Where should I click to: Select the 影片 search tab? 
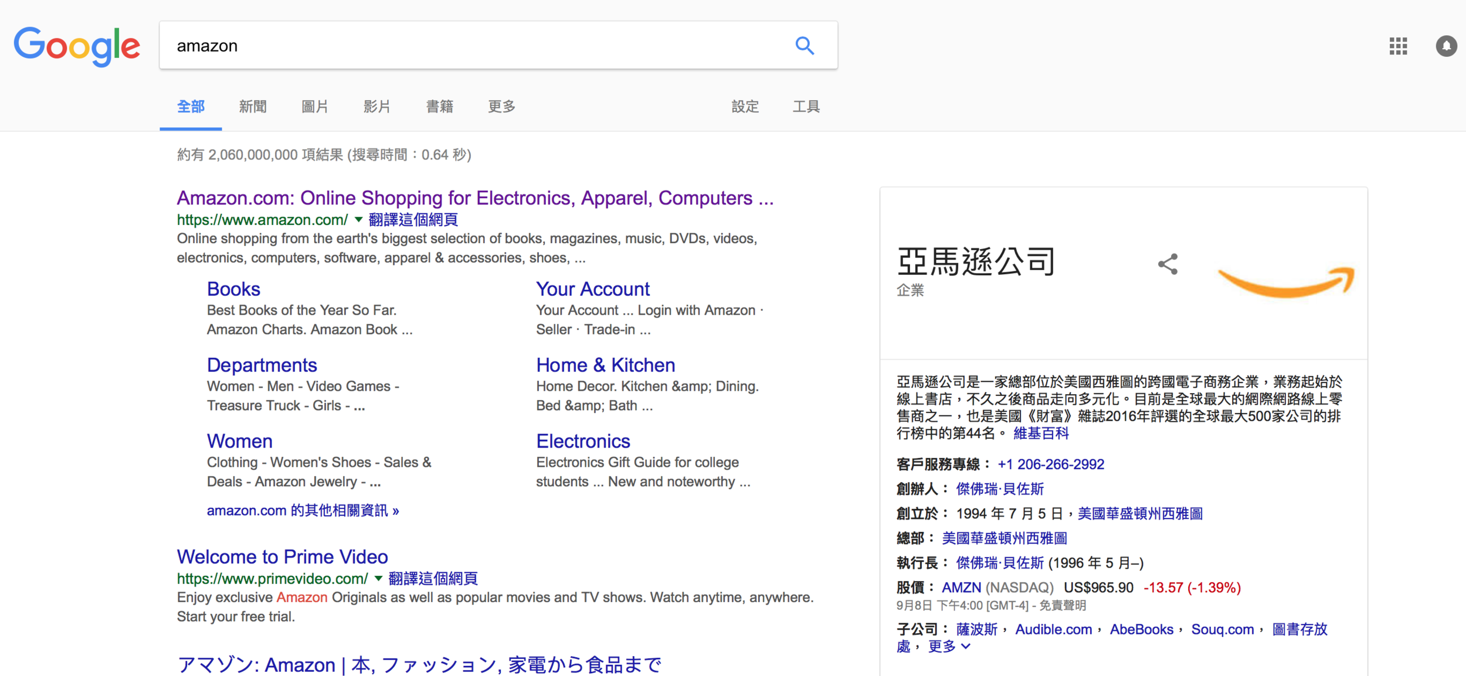click(376, 107)
